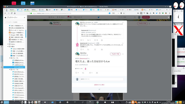
Task: Click the 返信をさらに表示 link
Action: [x=99, y=85]
